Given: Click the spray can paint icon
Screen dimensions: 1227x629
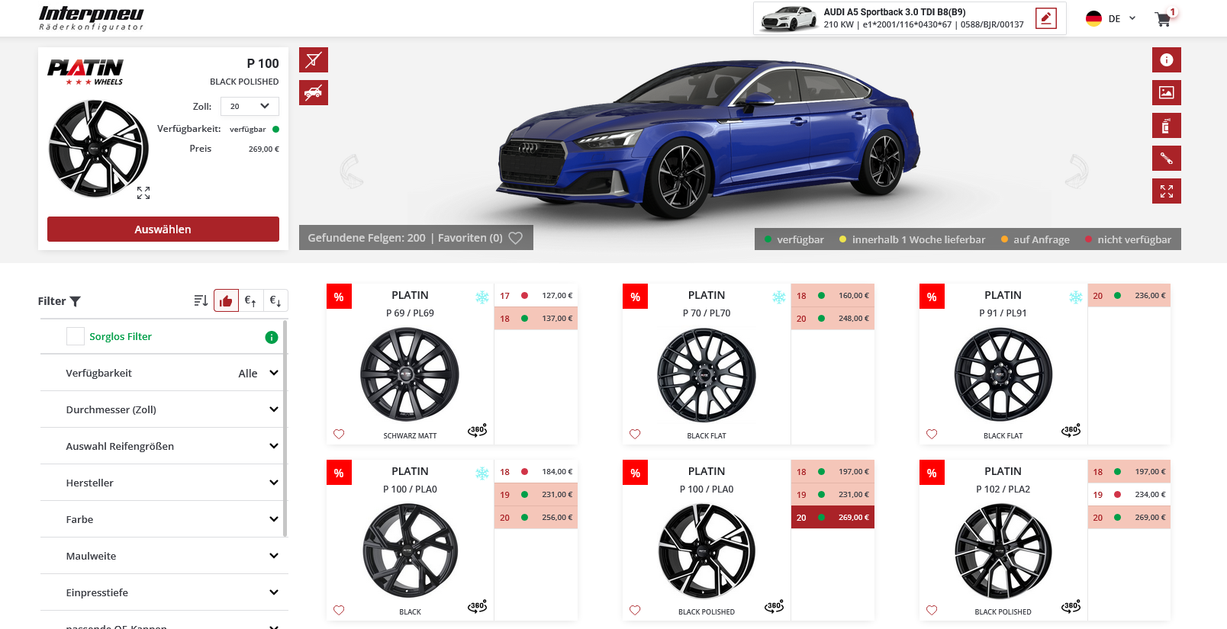Looking at the screenshot, I should tap(1166, 126).
